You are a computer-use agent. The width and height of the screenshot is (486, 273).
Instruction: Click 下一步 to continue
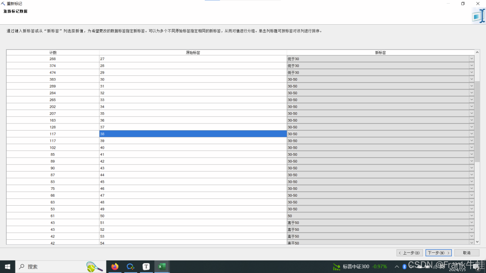tap(438, 253)
